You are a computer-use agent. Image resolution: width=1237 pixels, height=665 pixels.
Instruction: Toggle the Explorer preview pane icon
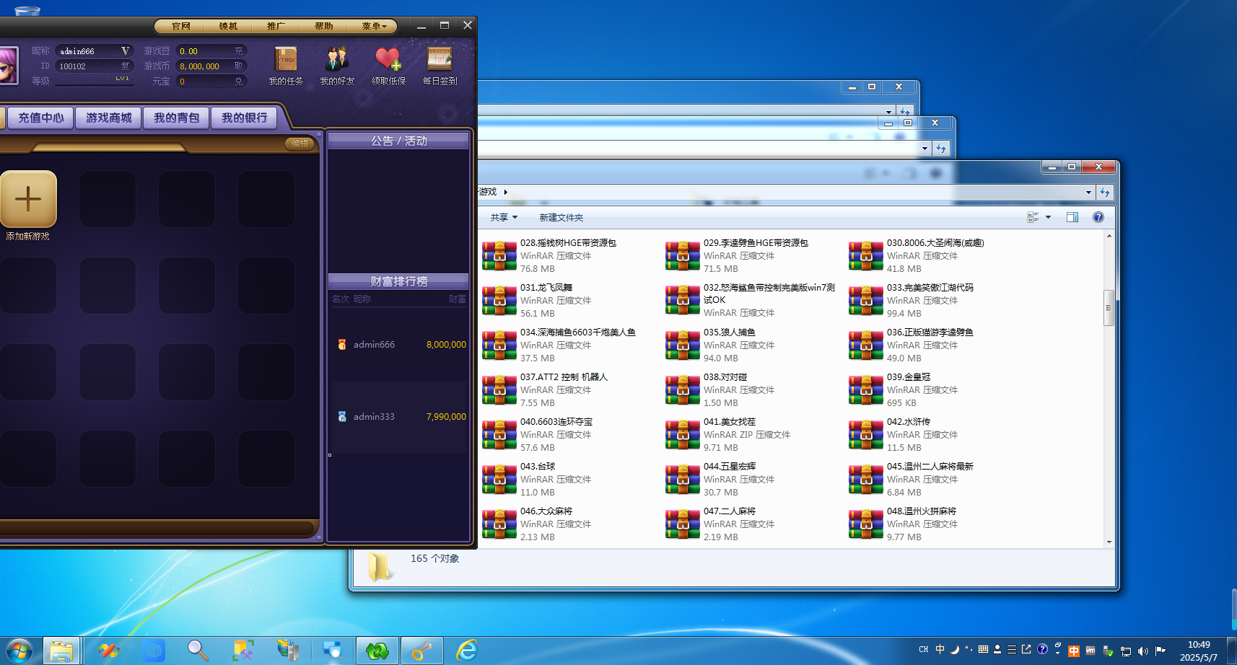tap(1072, 217)
